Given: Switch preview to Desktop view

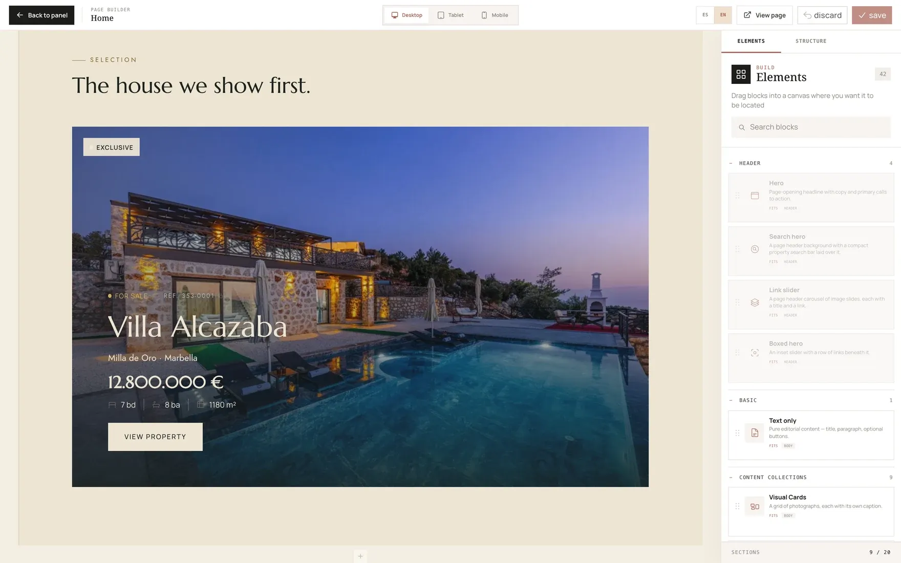Looking at the screenshot, I should click(406, 15).
